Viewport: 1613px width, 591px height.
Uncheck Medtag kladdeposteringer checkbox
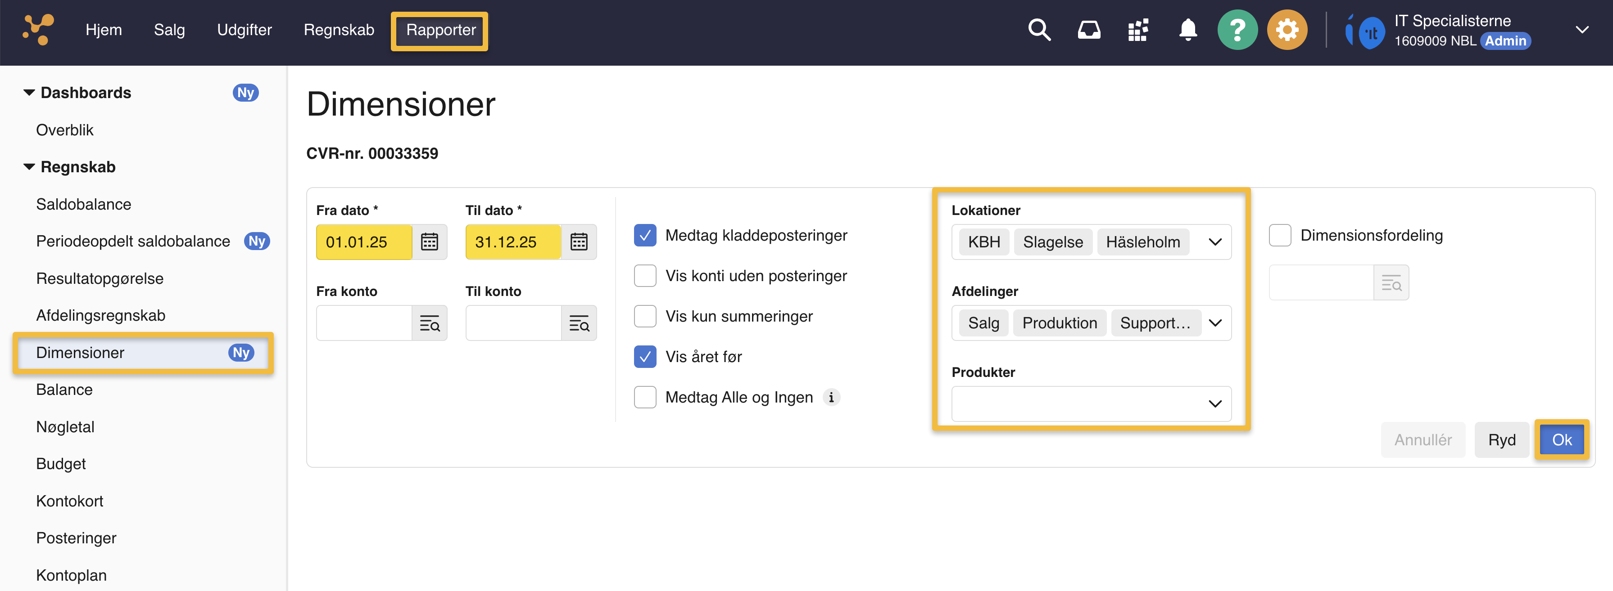coord(645,235)
